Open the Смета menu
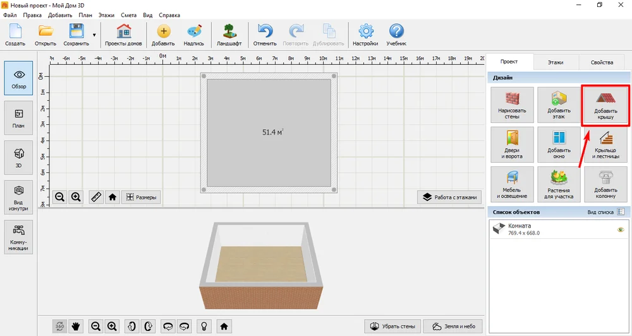632x336 pixels. [x=128, y=15]
